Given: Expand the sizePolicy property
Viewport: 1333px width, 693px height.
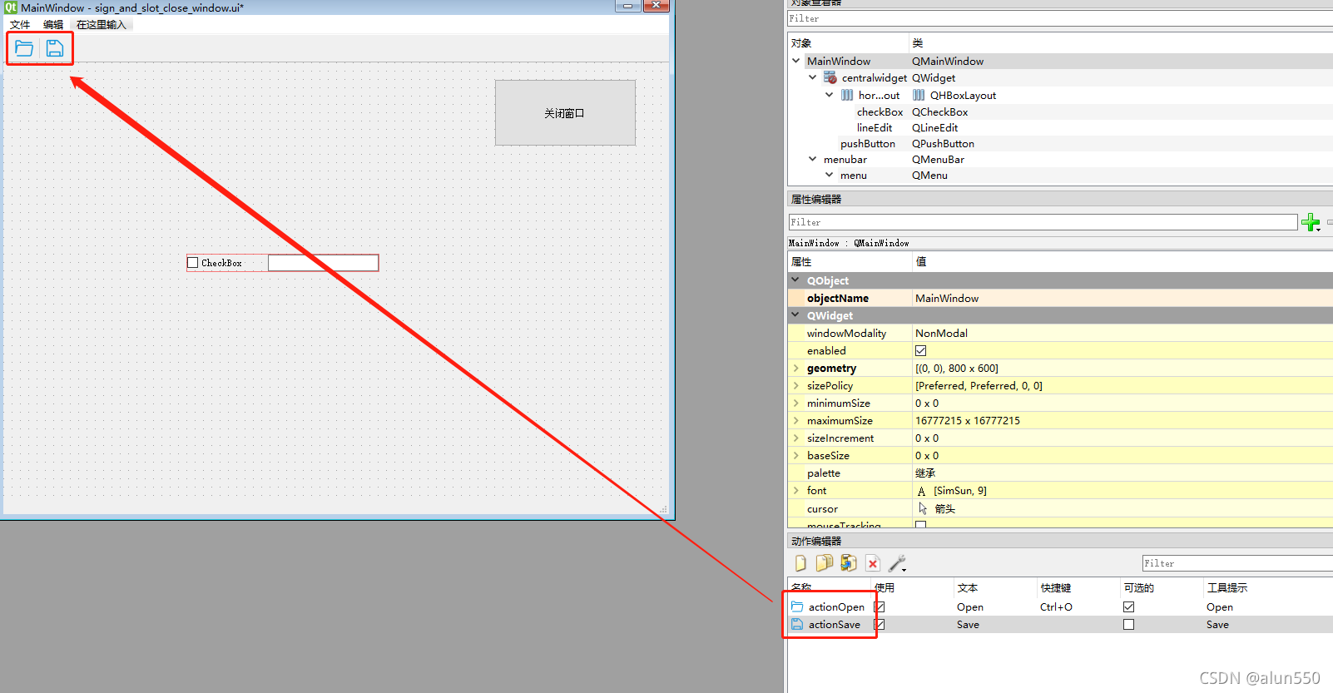Looking at the screenshot, I should tap(796, 385).
